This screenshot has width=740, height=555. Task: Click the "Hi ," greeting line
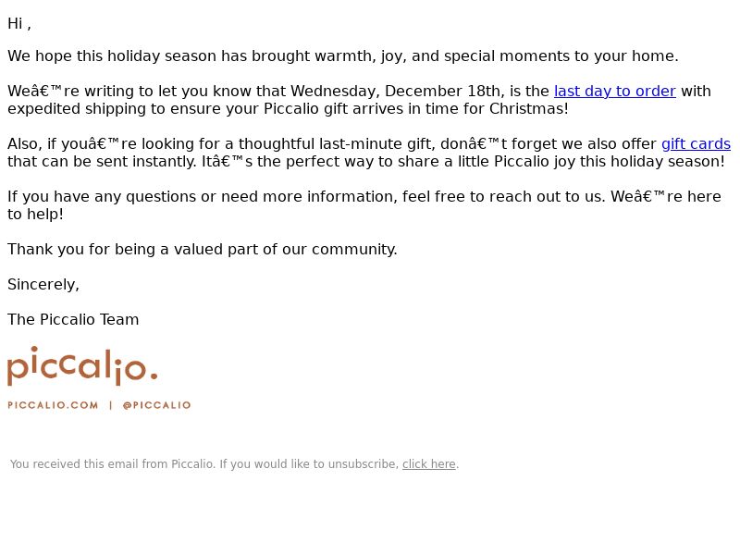(x=19, y=24)
